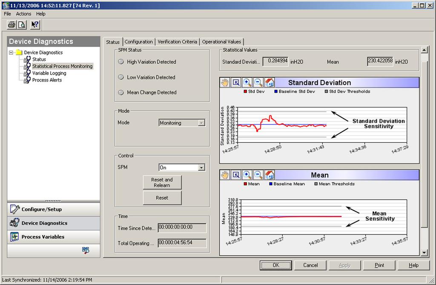Image resolution: width=436 pixels, height=285 pixels.
Task: Click stethoscope icon beside Status tree item
Action: tap(27, 59)
